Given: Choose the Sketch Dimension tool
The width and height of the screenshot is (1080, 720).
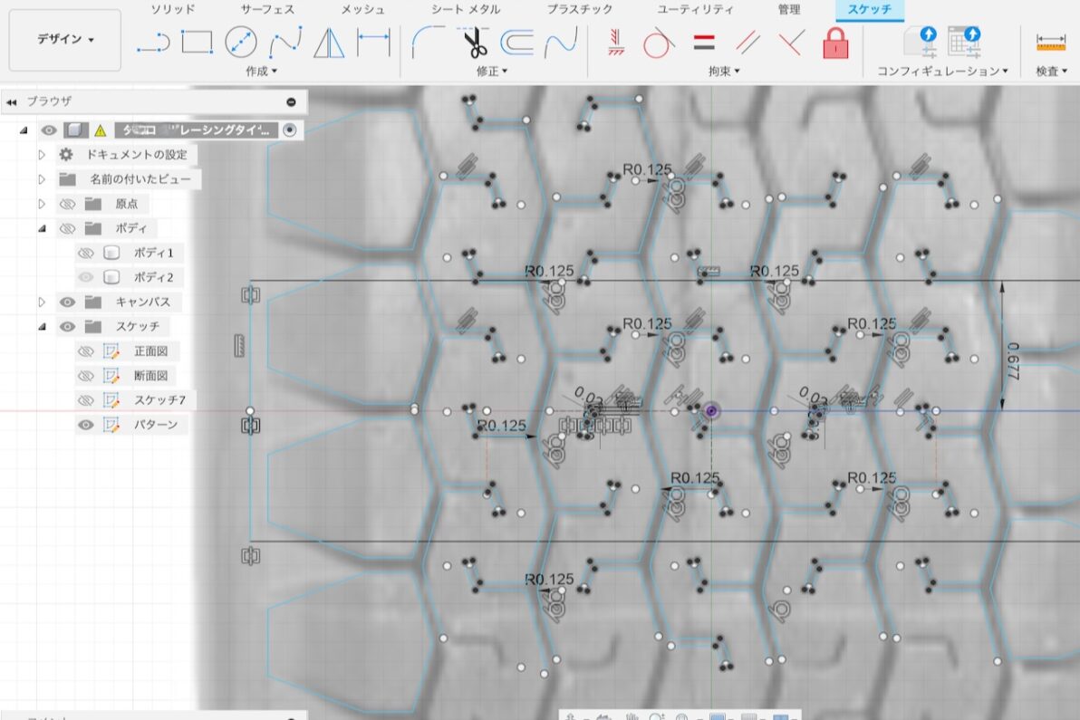Looking at the screenshot, I should coord(373,42).
